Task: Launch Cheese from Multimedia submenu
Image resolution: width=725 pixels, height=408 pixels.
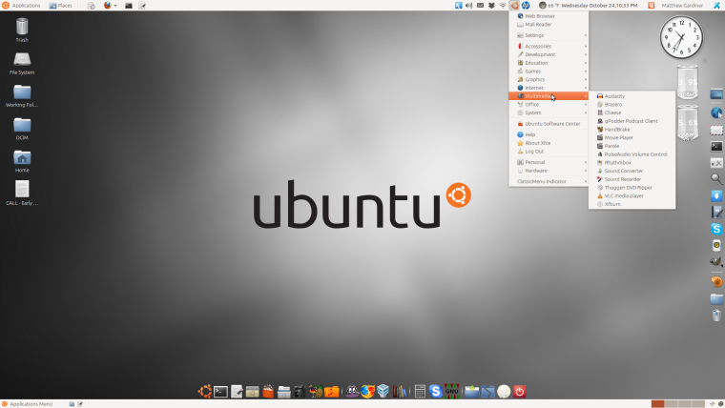Action: [x=632, y=112]
